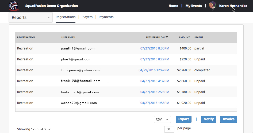The height and width of the screenshot is (133, 253).
Task: Switch to the Players tab
Action: (87, 17)
